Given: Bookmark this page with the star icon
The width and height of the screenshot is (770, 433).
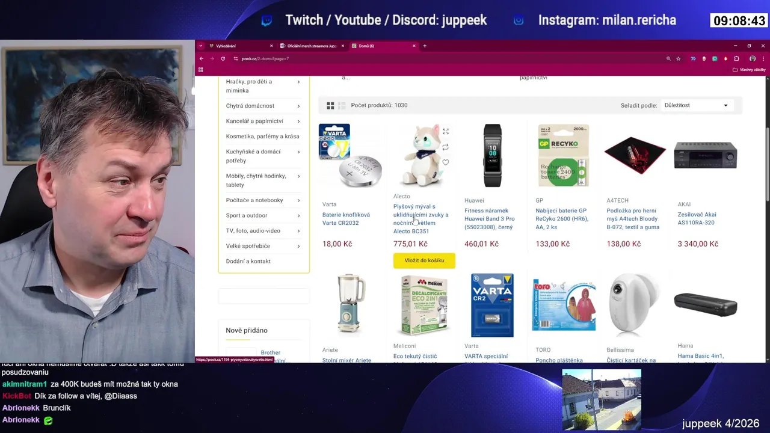Looking at the screenshot, I should pos(679,58).
